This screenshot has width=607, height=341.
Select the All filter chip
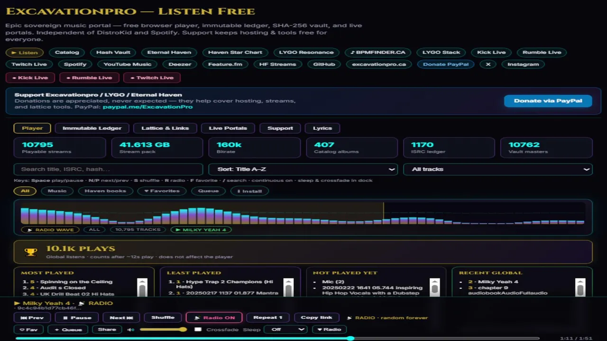[25, 191]
